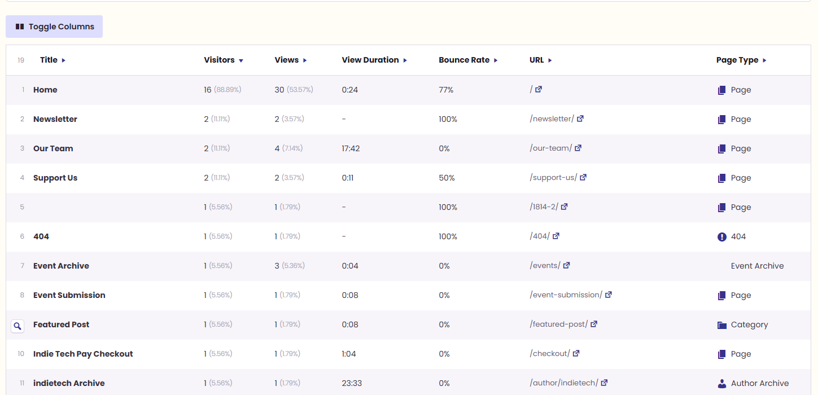Open the /checkout/ external link icon
818x395 pixels.
[x=576, y=353]
